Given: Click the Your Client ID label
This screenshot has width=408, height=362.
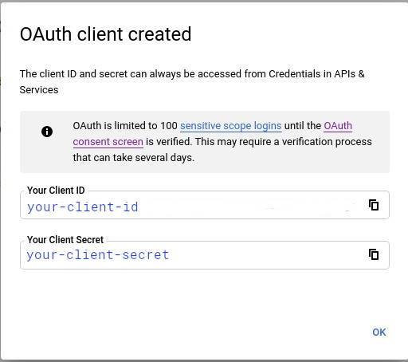Looking at the screenshot, I should pos(56,191).
